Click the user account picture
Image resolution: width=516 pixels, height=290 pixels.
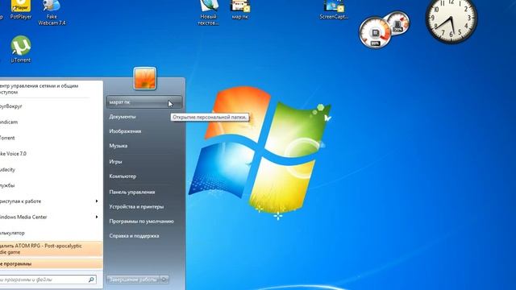tap(145, 78)
